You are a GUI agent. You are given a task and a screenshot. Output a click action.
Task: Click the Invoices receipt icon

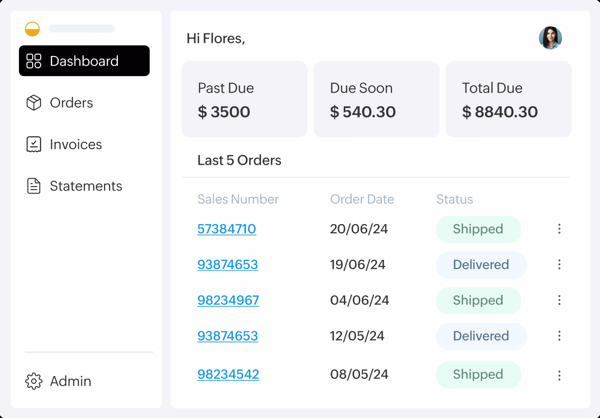click(x=34, y=144)
